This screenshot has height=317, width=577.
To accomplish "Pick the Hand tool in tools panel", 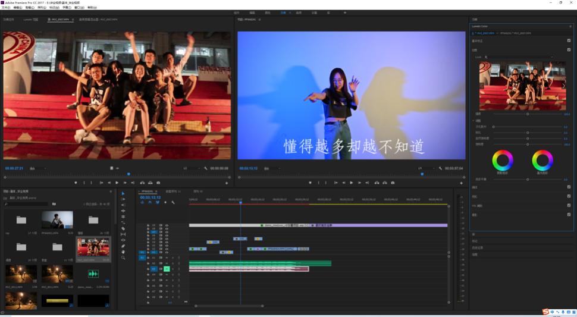I will click(123, 252).
